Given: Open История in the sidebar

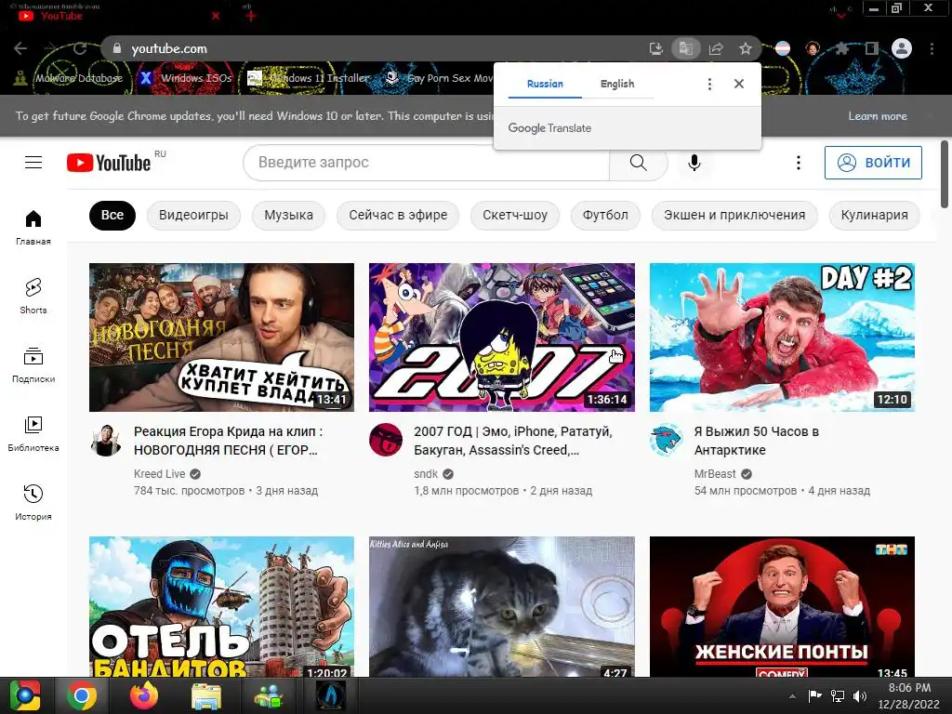Looking at the screenshot, I should tap(33, 502).
